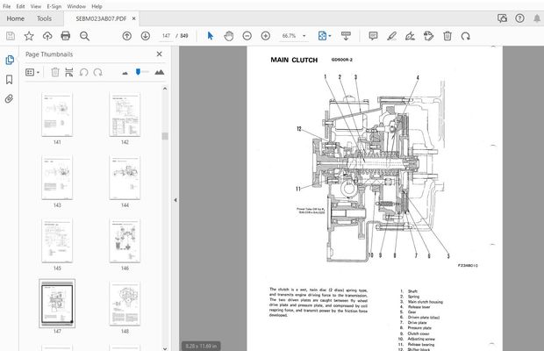This screenshot has width=544, height=351.
Task: Open the Bookmarks sidebar panel
Action: tap(10, 80)
